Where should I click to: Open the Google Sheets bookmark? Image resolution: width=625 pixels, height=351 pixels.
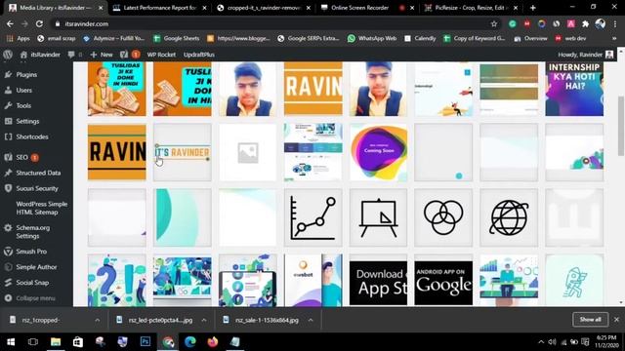(x=176, y=39)
